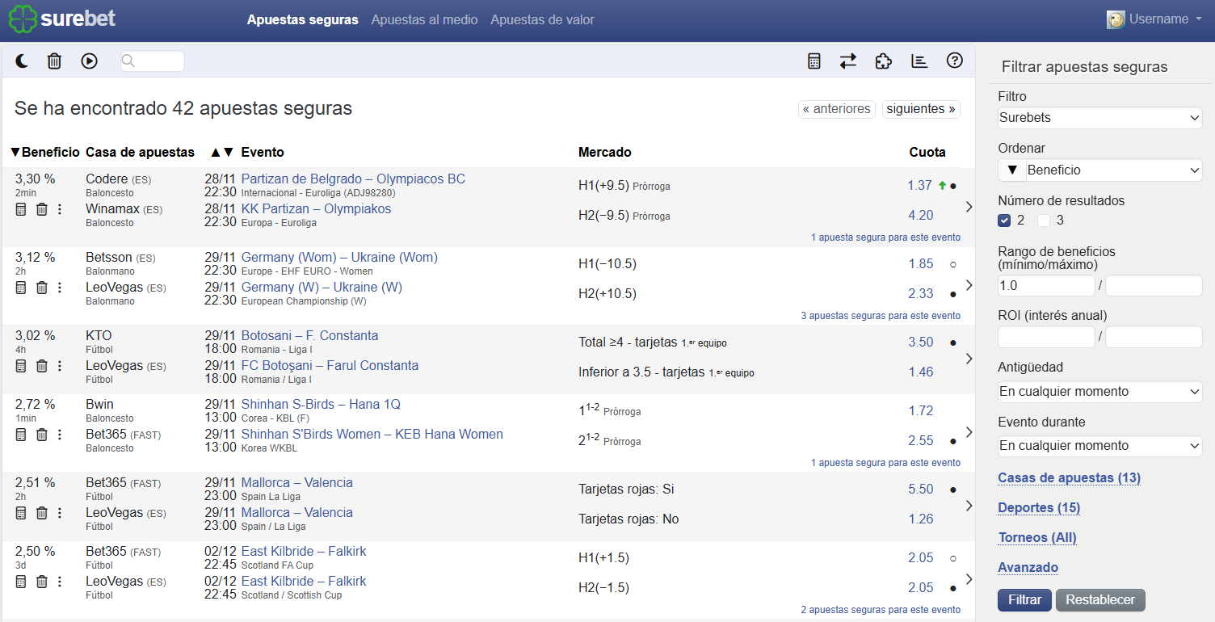Open the bar chart statistics icon
The height and width of the screenshot is (622, 1215).
coord(919,61)
